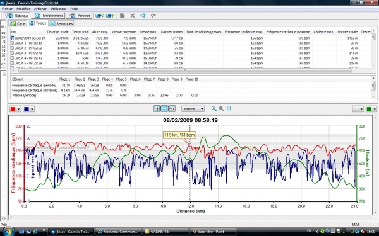Click the send to device icon
This screenshot has width=379, height=236.
[99, 16]
